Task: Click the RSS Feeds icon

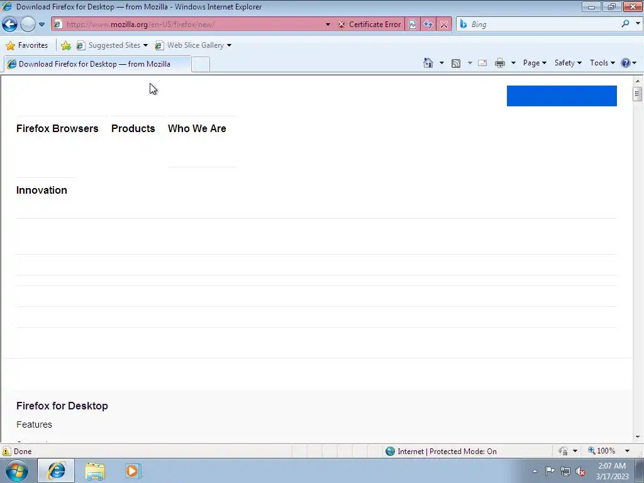Action: point(456,63)
